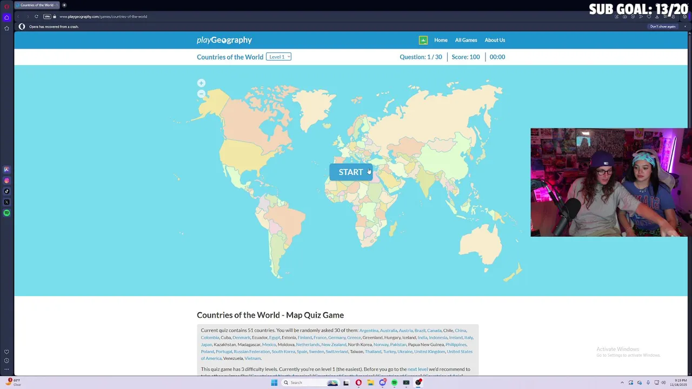Open Task View in the taskbar
The image size is (692, 389).
tap(346, 383)
